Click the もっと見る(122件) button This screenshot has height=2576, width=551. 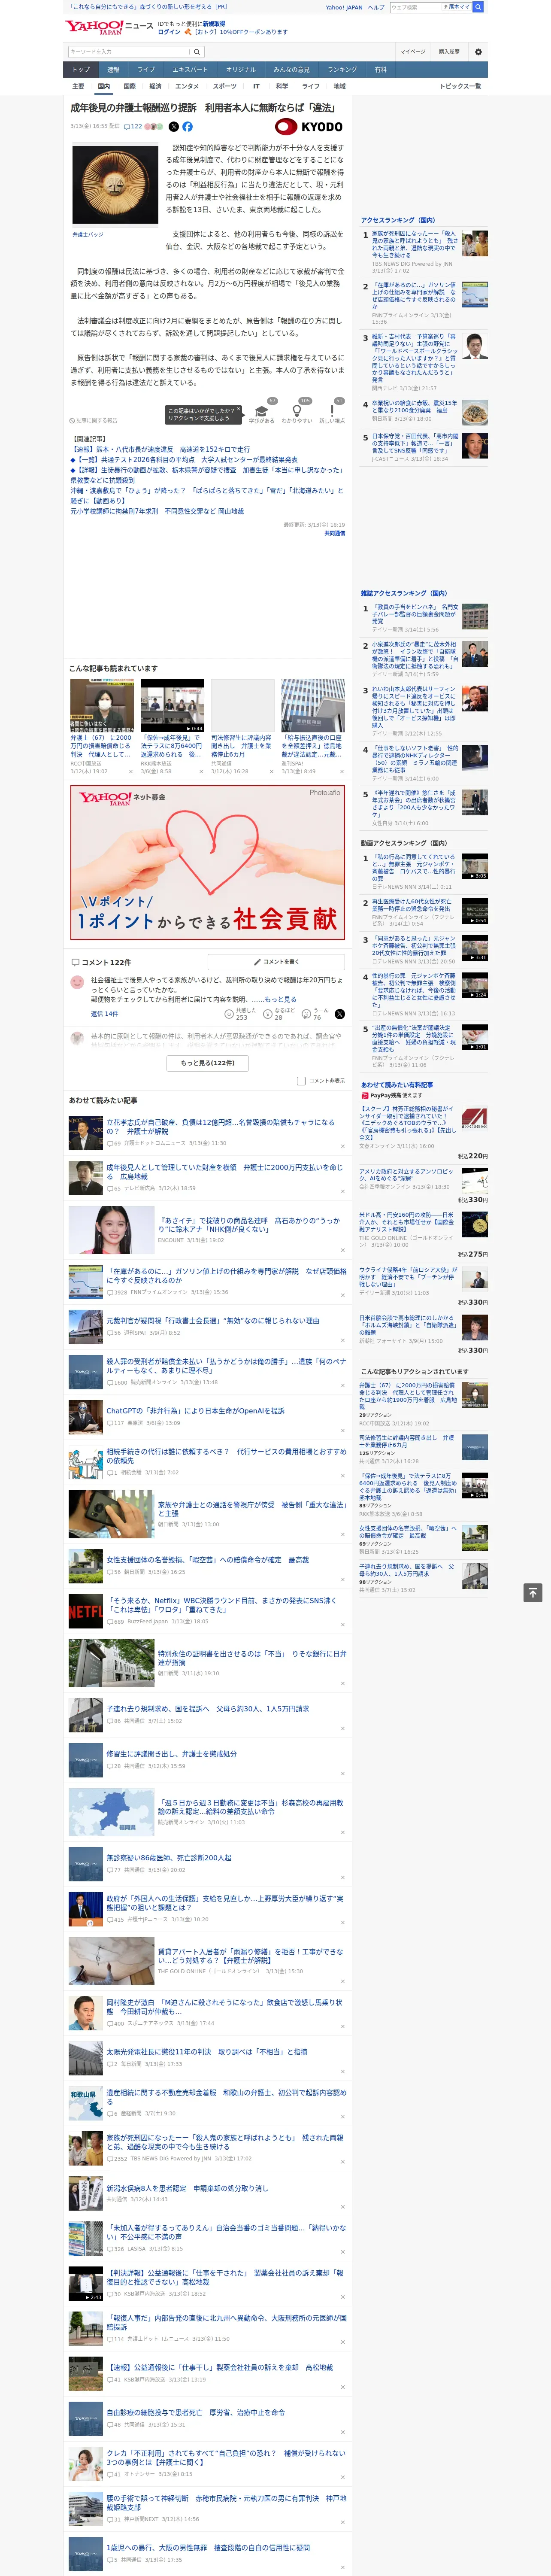tap(207, 1062)
